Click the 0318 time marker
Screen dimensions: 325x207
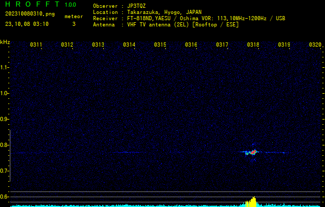[253, 45]
